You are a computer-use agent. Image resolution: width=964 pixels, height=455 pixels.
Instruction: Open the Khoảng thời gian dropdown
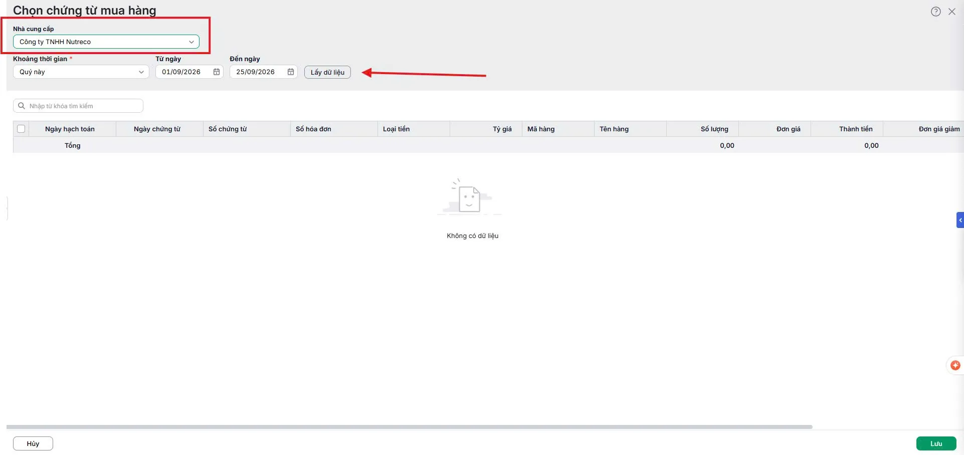tap(81, 72)
